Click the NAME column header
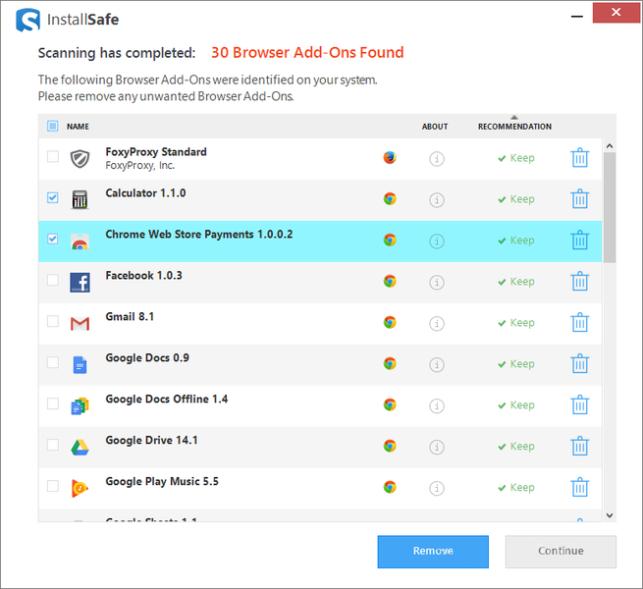 pos(78,127)
